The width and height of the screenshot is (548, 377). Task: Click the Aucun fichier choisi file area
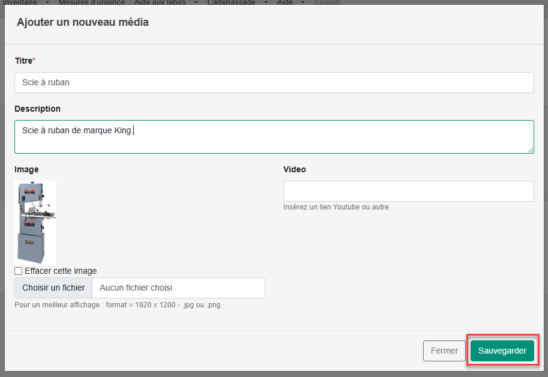click(178, 288)
